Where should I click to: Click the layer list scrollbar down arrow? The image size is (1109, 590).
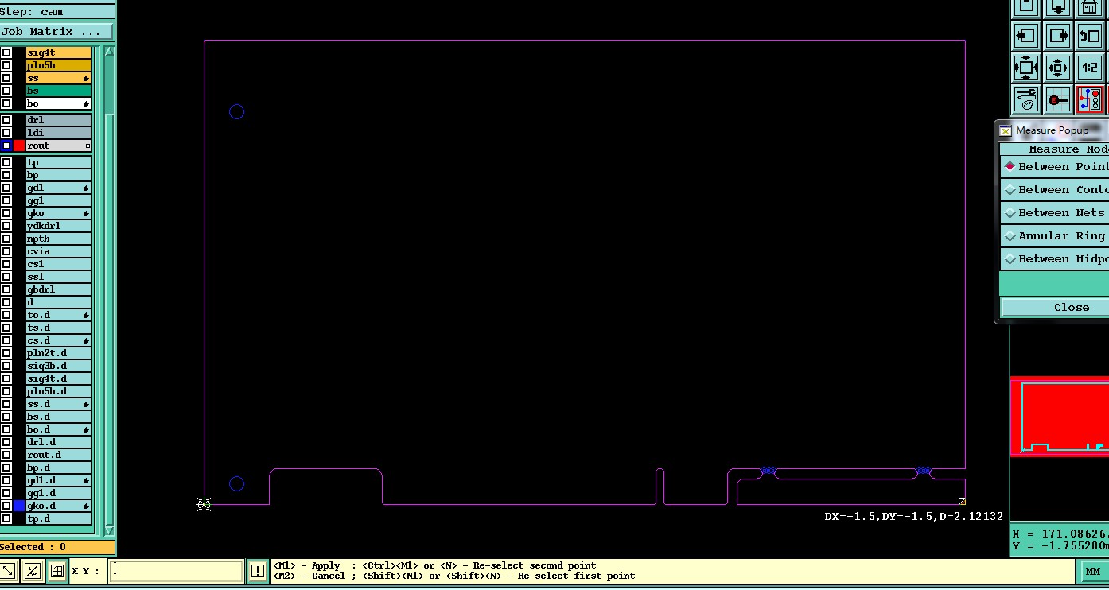(x=109, y=530)
